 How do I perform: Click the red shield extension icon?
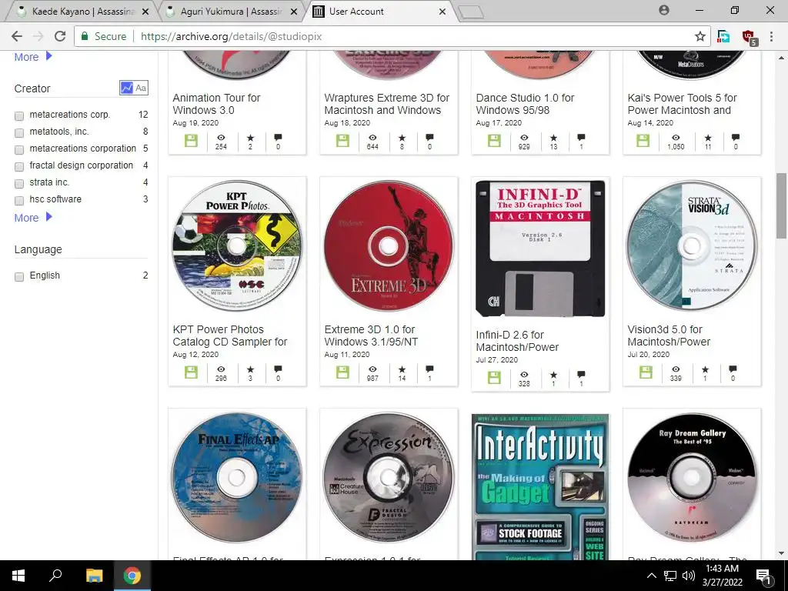(749, 37)
